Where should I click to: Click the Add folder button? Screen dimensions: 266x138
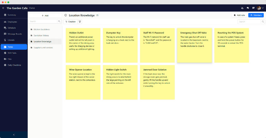(x=45, y=15)
